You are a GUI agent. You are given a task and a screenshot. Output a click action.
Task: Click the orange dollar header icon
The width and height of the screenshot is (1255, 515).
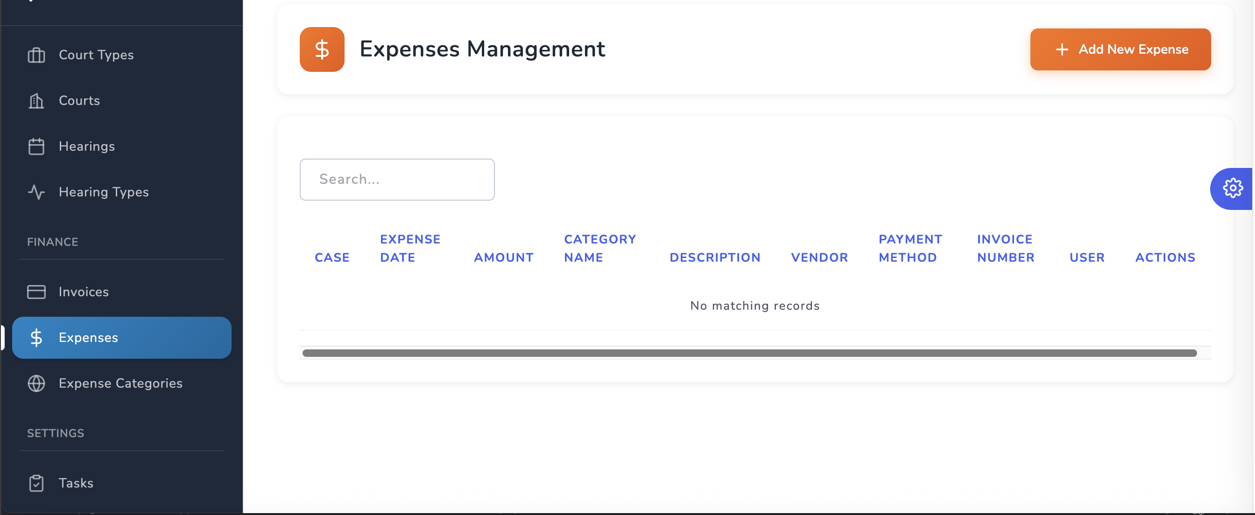click(322, 49)
